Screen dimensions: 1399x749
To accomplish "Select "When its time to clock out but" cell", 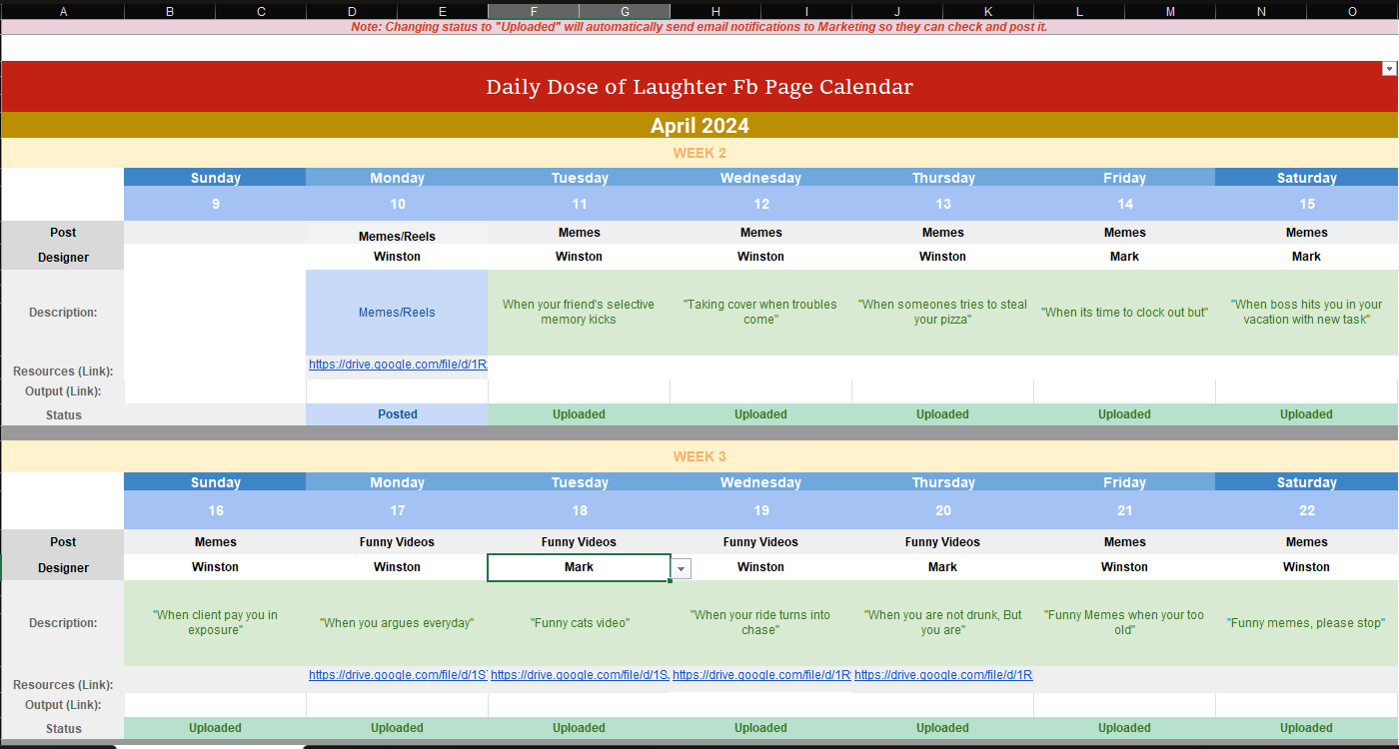I will [1125, 313].
